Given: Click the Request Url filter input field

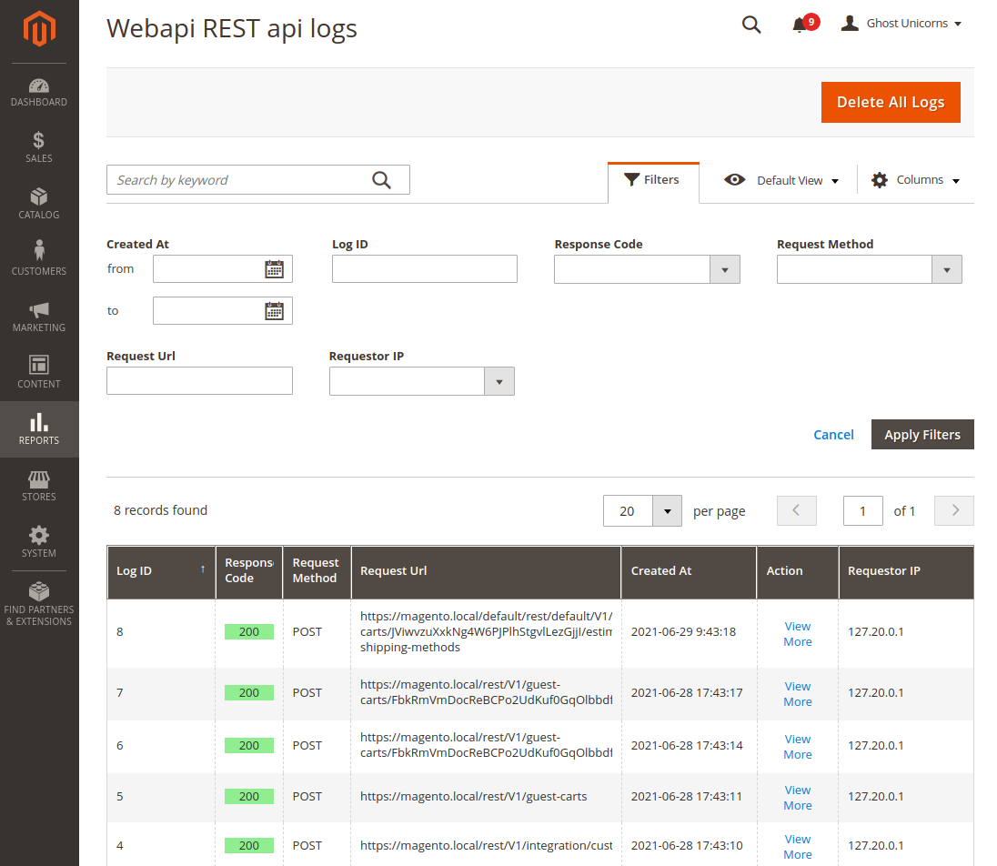Looking at the screenshot, I should coord(199,381).
